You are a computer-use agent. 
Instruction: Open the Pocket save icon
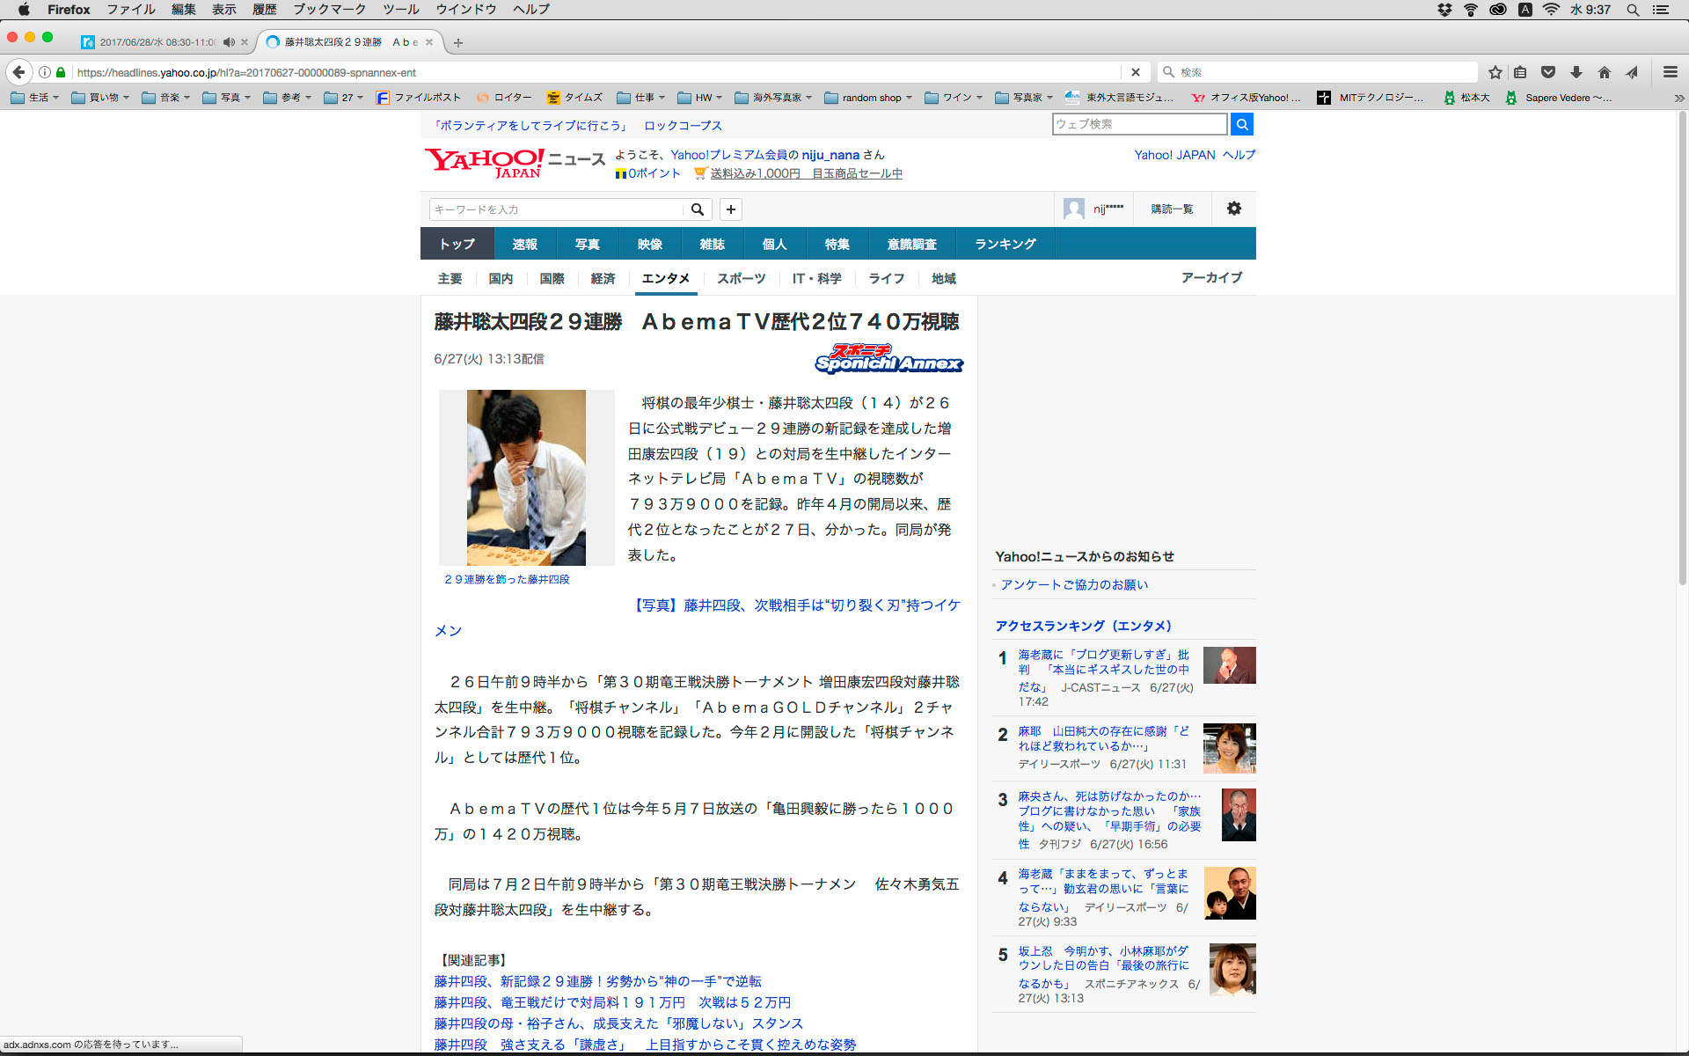[x=1548, y=72]
